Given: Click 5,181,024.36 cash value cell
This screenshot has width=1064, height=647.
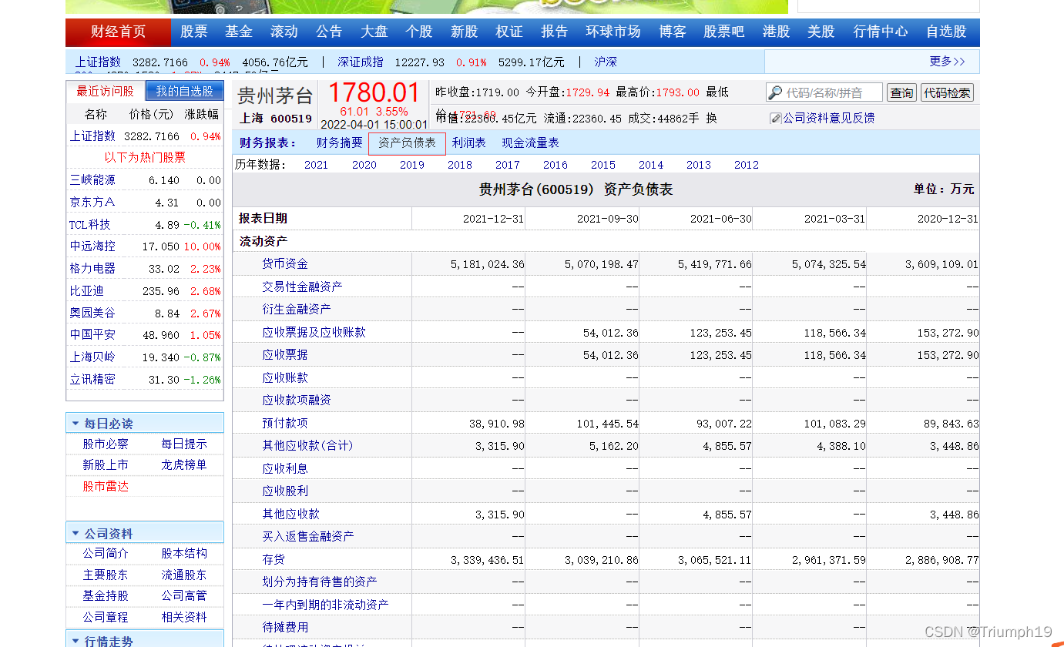Looking at the screenshot, I should [488, 264].
